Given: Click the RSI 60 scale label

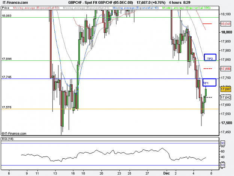Looking at the screenshot, I should (223, 152).
